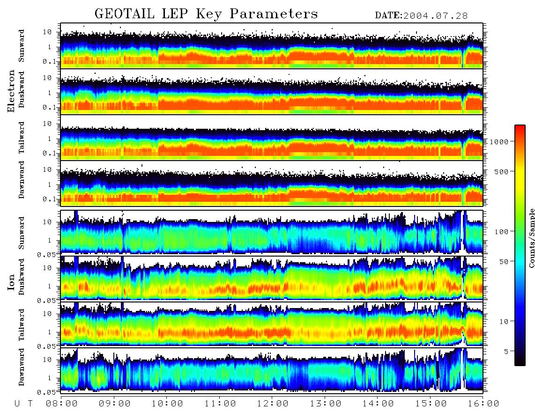
Task: Click the 10:00 time axis label
Action: pyautogui.click(x=167, y=404)
